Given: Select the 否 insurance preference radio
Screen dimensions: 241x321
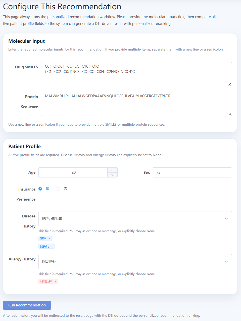Looking at the screenshot, I should (58, 189).
